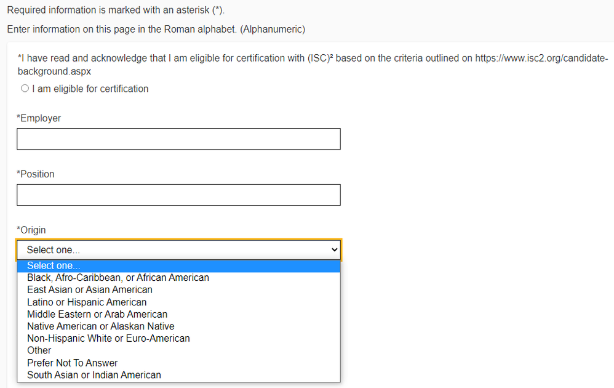The image size is (614, 388).
Task: Select 'East Asian or Asian American'
Action: 90,289
